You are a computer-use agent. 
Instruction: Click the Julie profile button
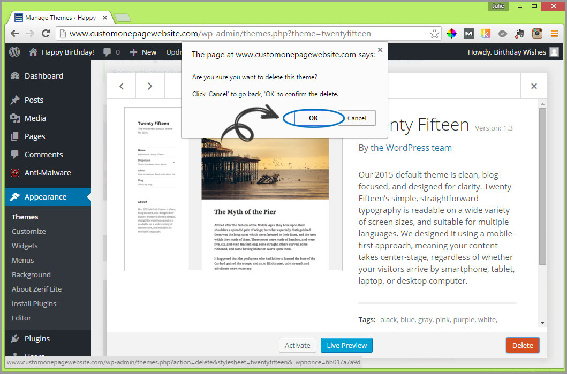(x=498, y=6)
